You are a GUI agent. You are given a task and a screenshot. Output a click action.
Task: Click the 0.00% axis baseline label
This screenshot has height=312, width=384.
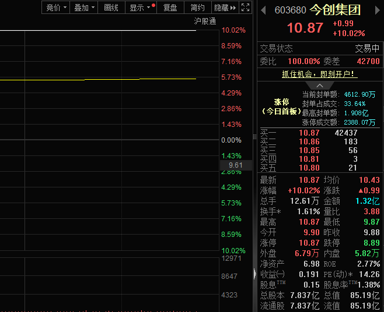click(231, 140)
